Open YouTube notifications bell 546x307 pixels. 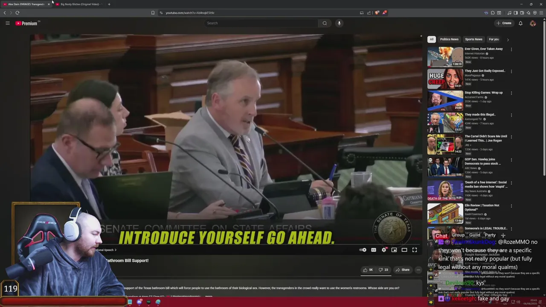[x=520, y=23]
